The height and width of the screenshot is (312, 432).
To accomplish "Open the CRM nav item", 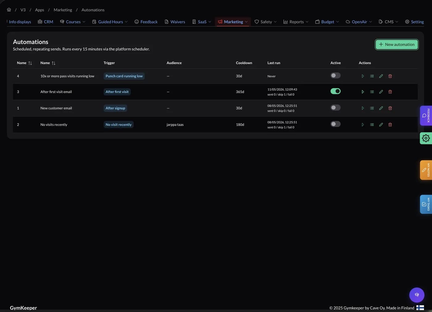I will coord(45,22).
